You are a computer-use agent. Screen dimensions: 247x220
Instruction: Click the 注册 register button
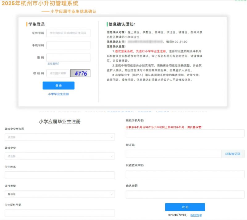coord(185,207)
